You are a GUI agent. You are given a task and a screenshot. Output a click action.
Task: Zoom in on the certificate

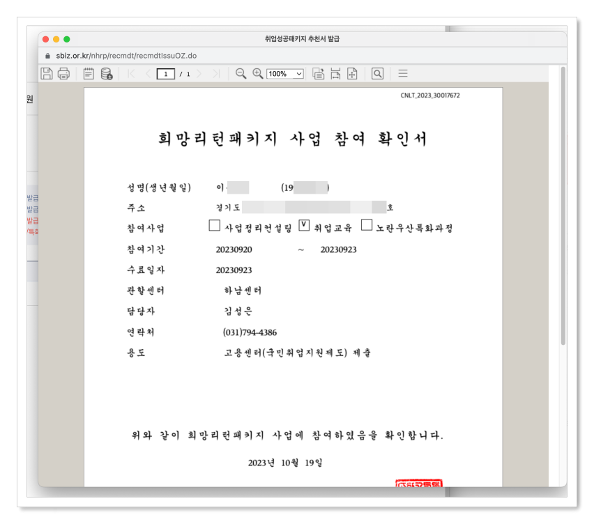tap(256, 73)
